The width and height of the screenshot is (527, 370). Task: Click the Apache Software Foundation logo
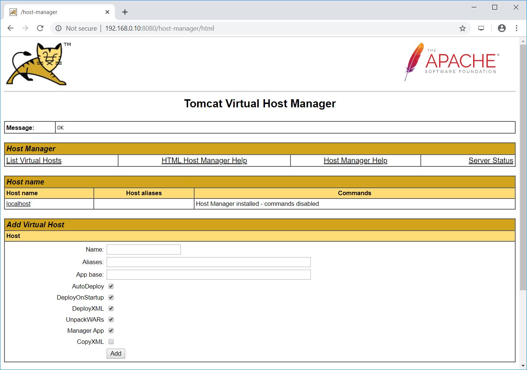(x=452, y=62)
